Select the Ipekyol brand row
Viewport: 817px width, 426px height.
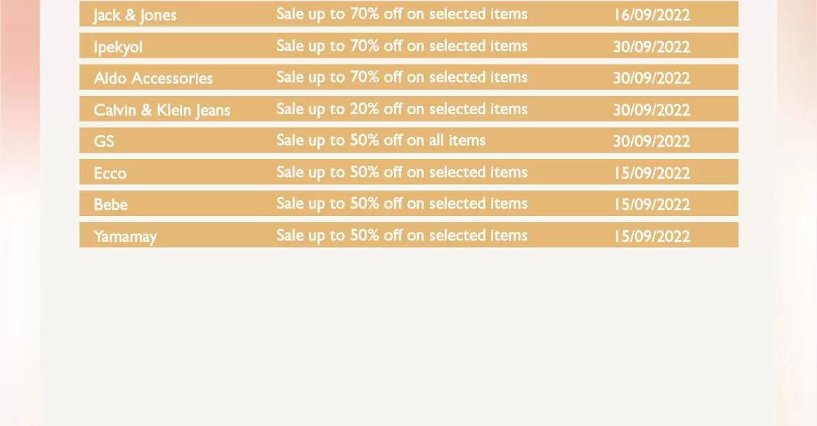(x=409, y=46)
